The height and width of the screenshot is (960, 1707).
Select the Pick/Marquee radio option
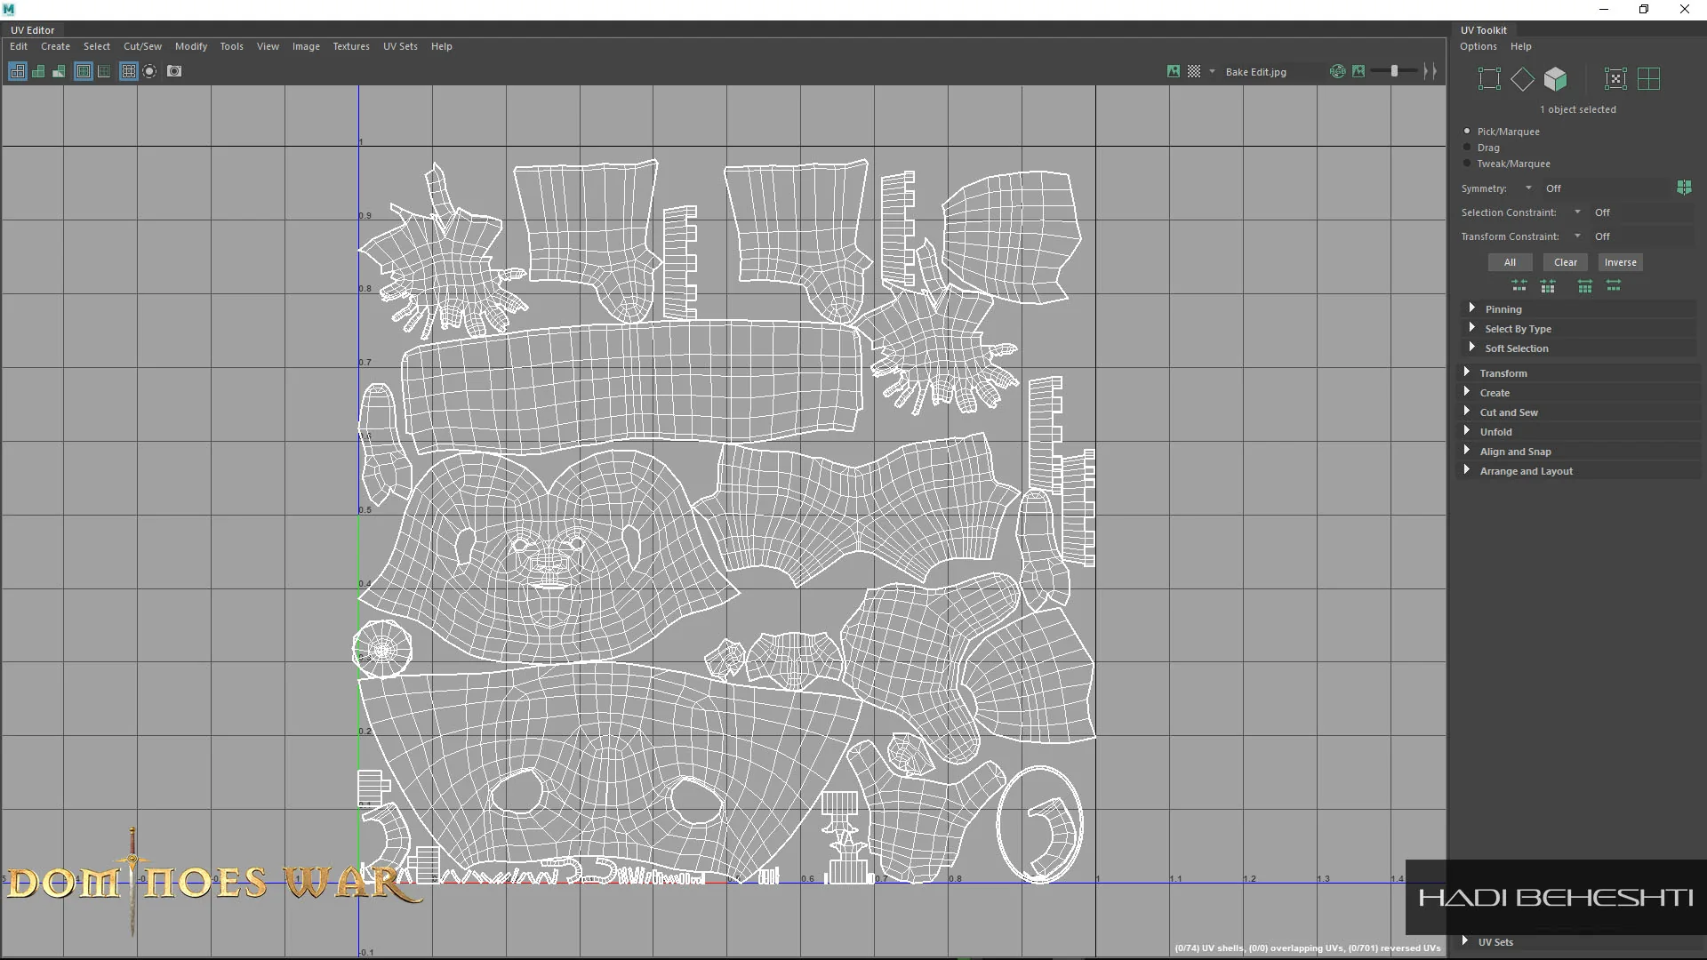pyautogui.click(x=1467, y=132)
